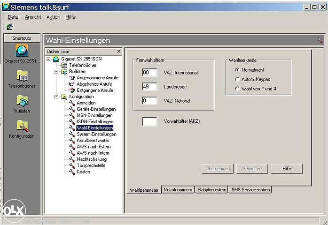Select the Autom. Keypad radio button
This screenshot has height=225, width=328.
click(237, 79)
